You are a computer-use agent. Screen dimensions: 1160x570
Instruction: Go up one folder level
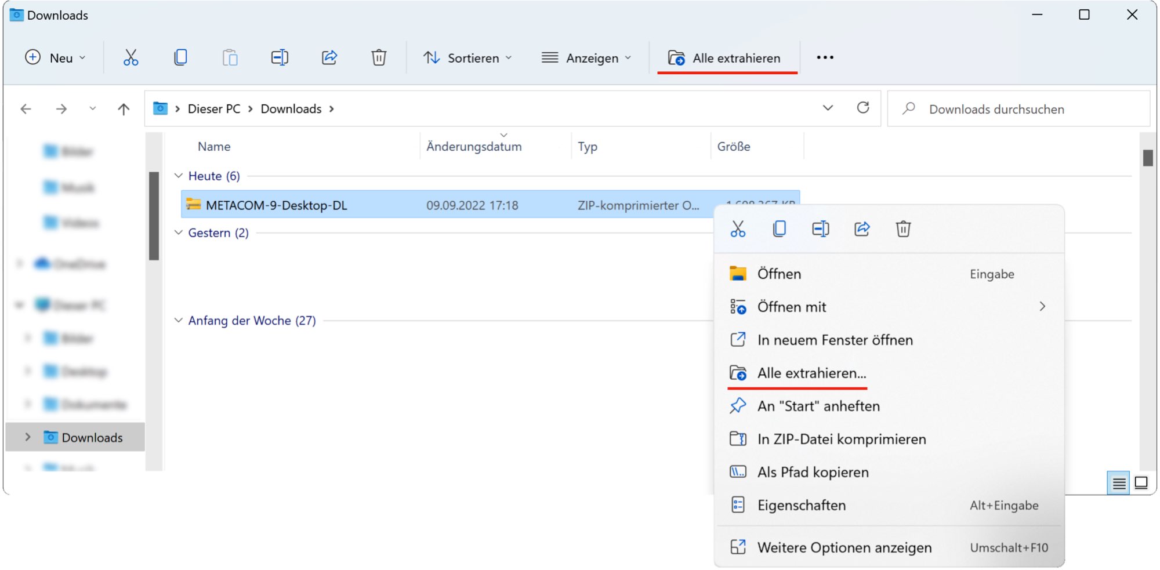124,109
